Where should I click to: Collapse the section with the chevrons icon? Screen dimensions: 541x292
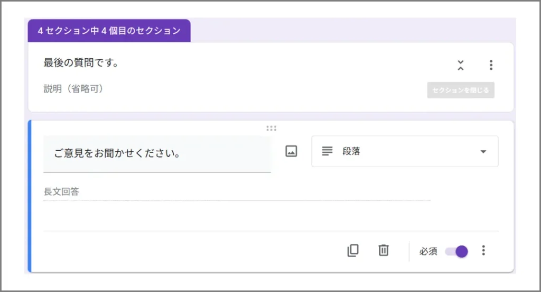[x=461, y=65]
